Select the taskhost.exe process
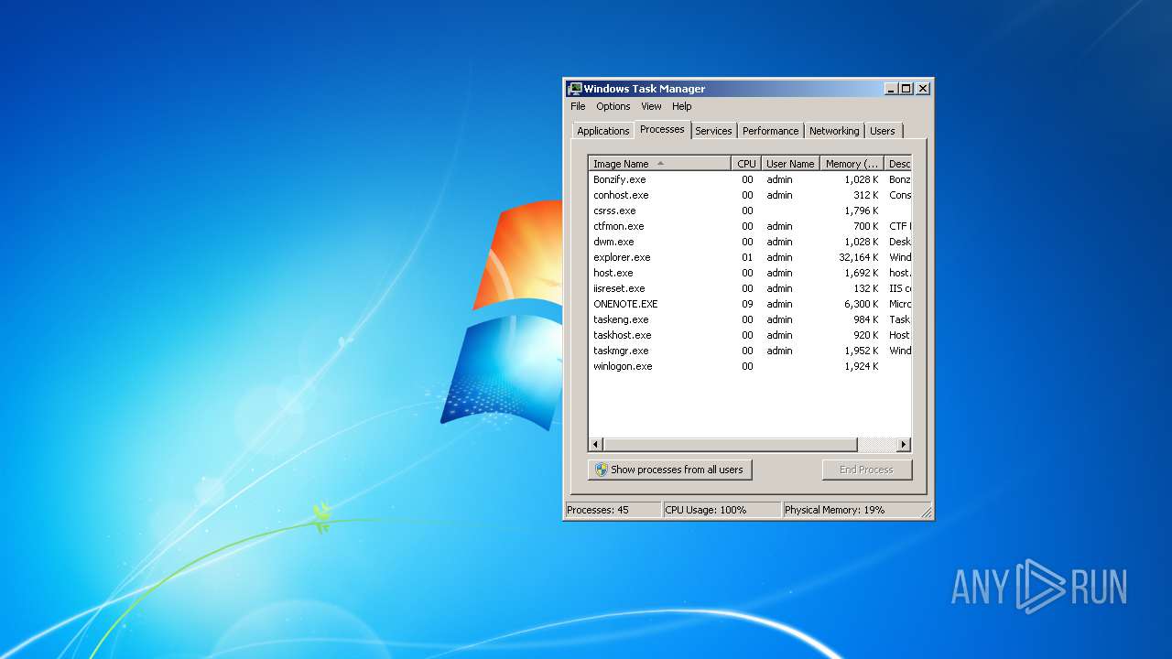The height and width of the screenshot is (659, 1172). coord(750,335)
